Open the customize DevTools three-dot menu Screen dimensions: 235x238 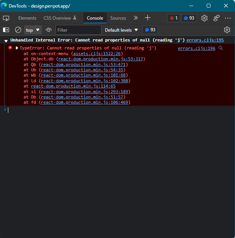(x=228, y=18)
